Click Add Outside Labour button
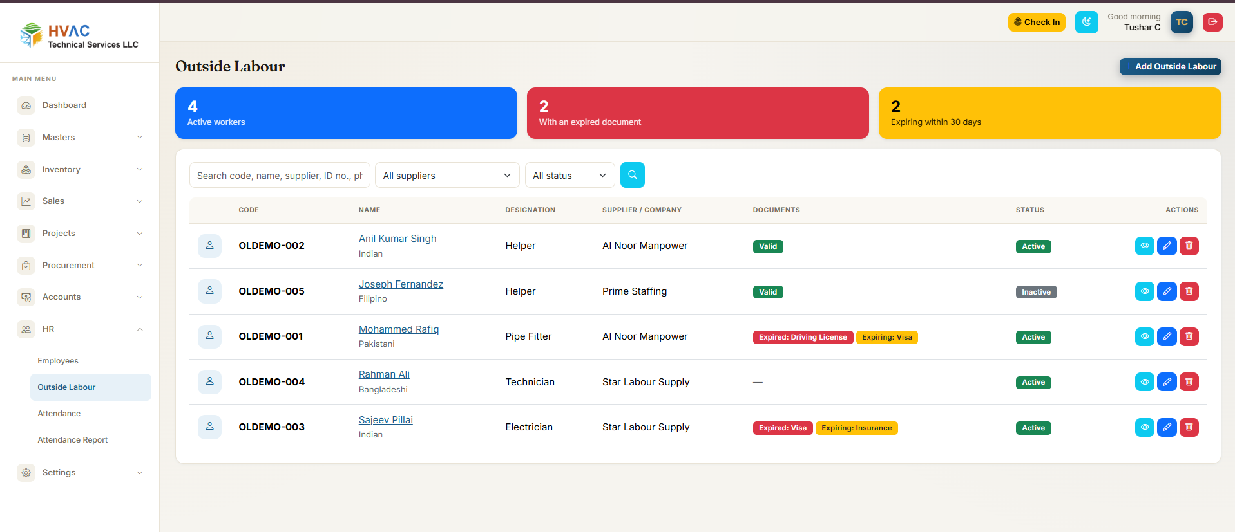Viewport: 1235px width, 532px height. pos(1170,66)
